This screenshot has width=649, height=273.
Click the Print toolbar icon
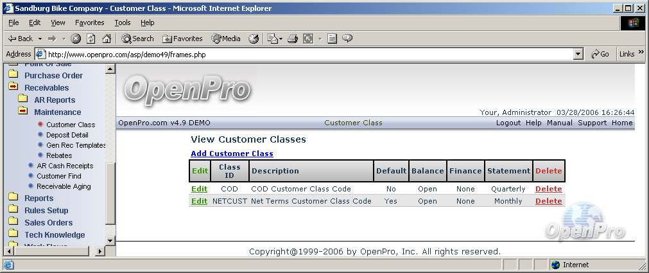293,39
